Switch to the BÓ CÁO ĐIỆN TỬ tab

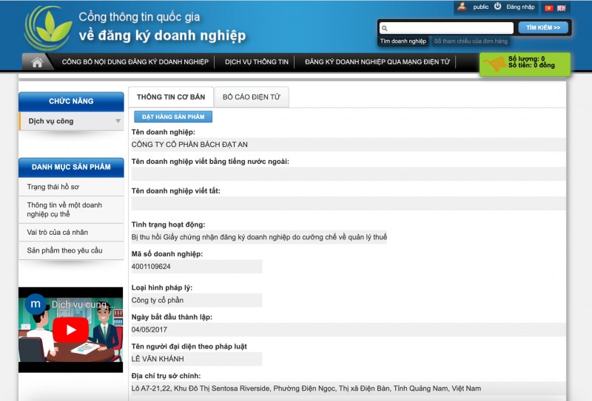point(252,97)
